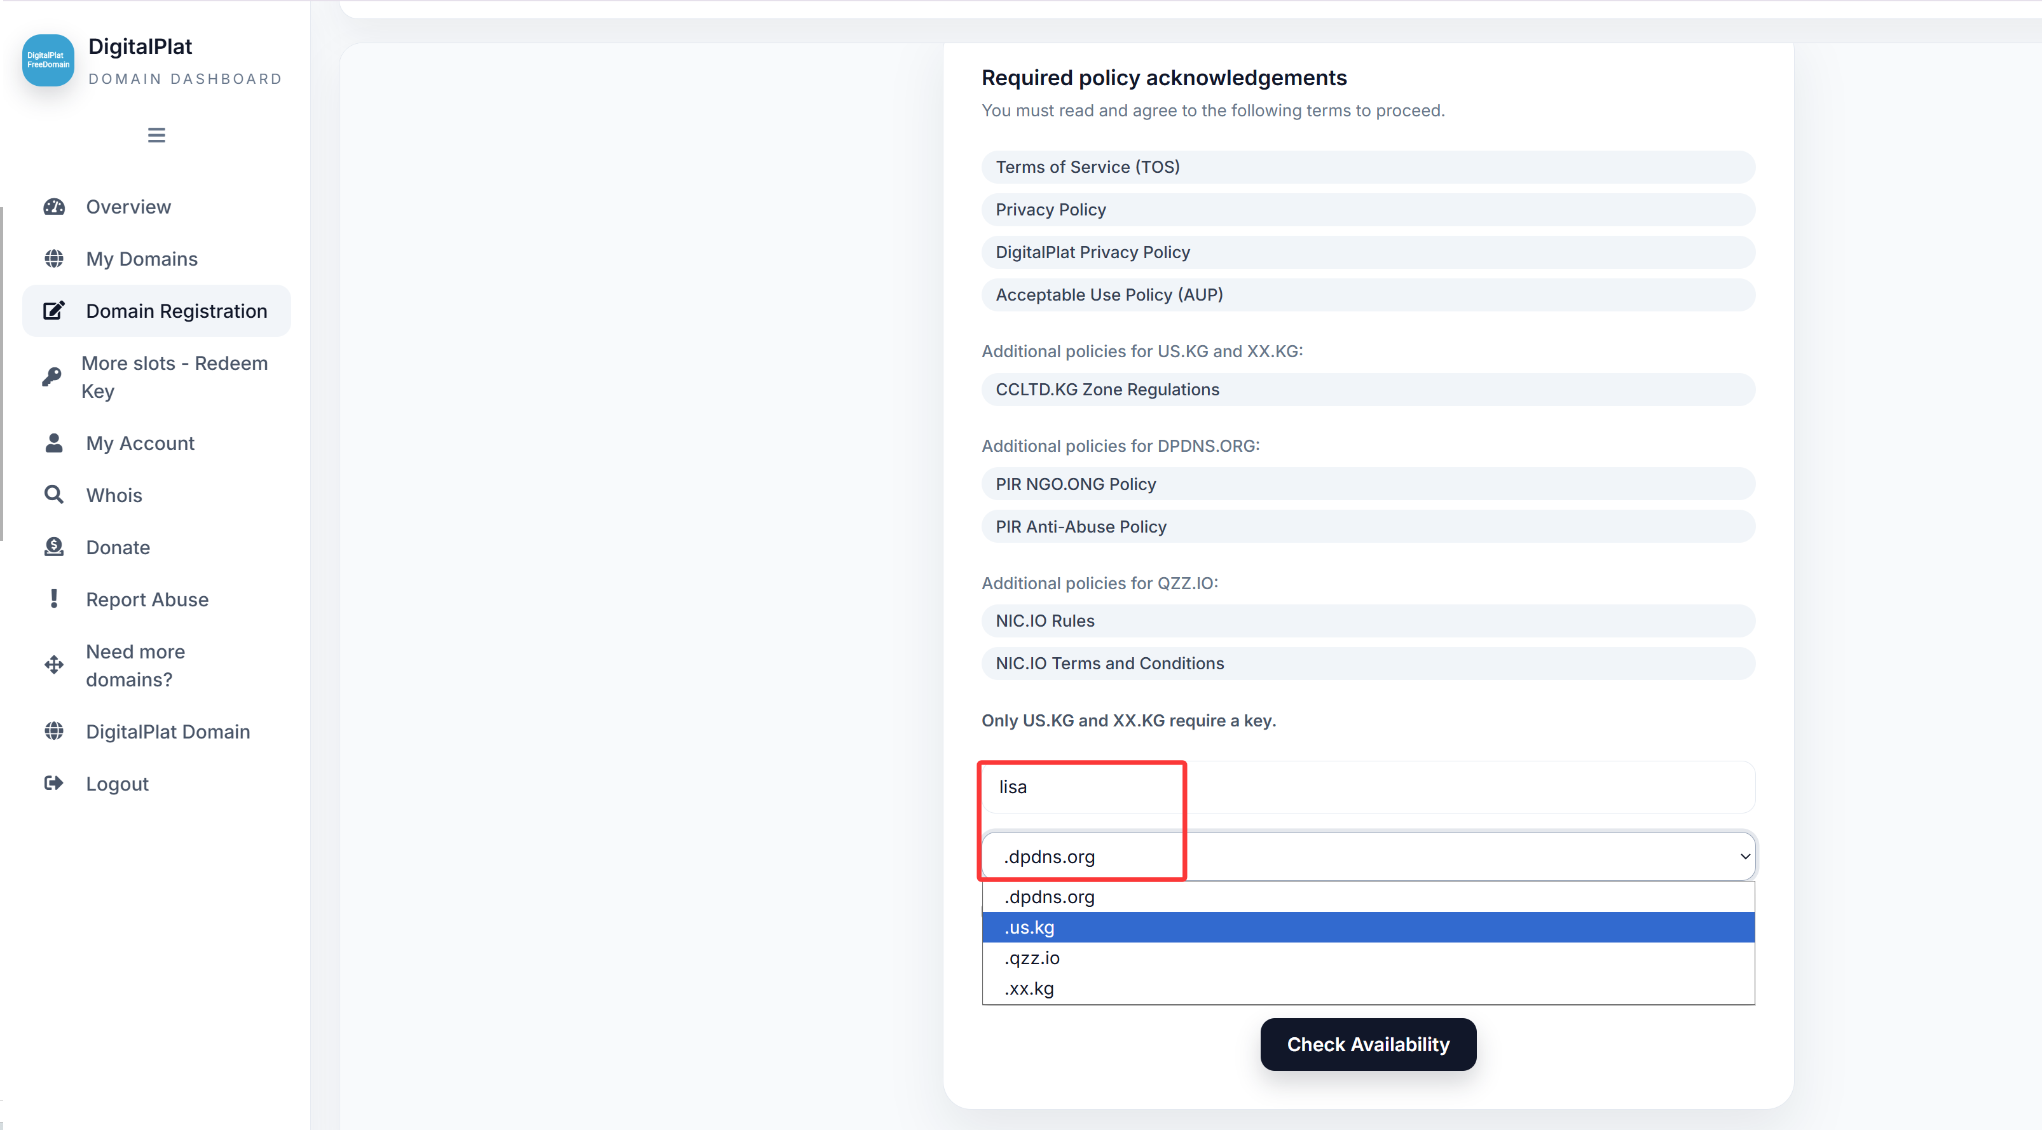The height and width of the screenshot is (1130, 2042).
Task: Click the Overview dashboard gauge icon
Action: tap(54, 207)
